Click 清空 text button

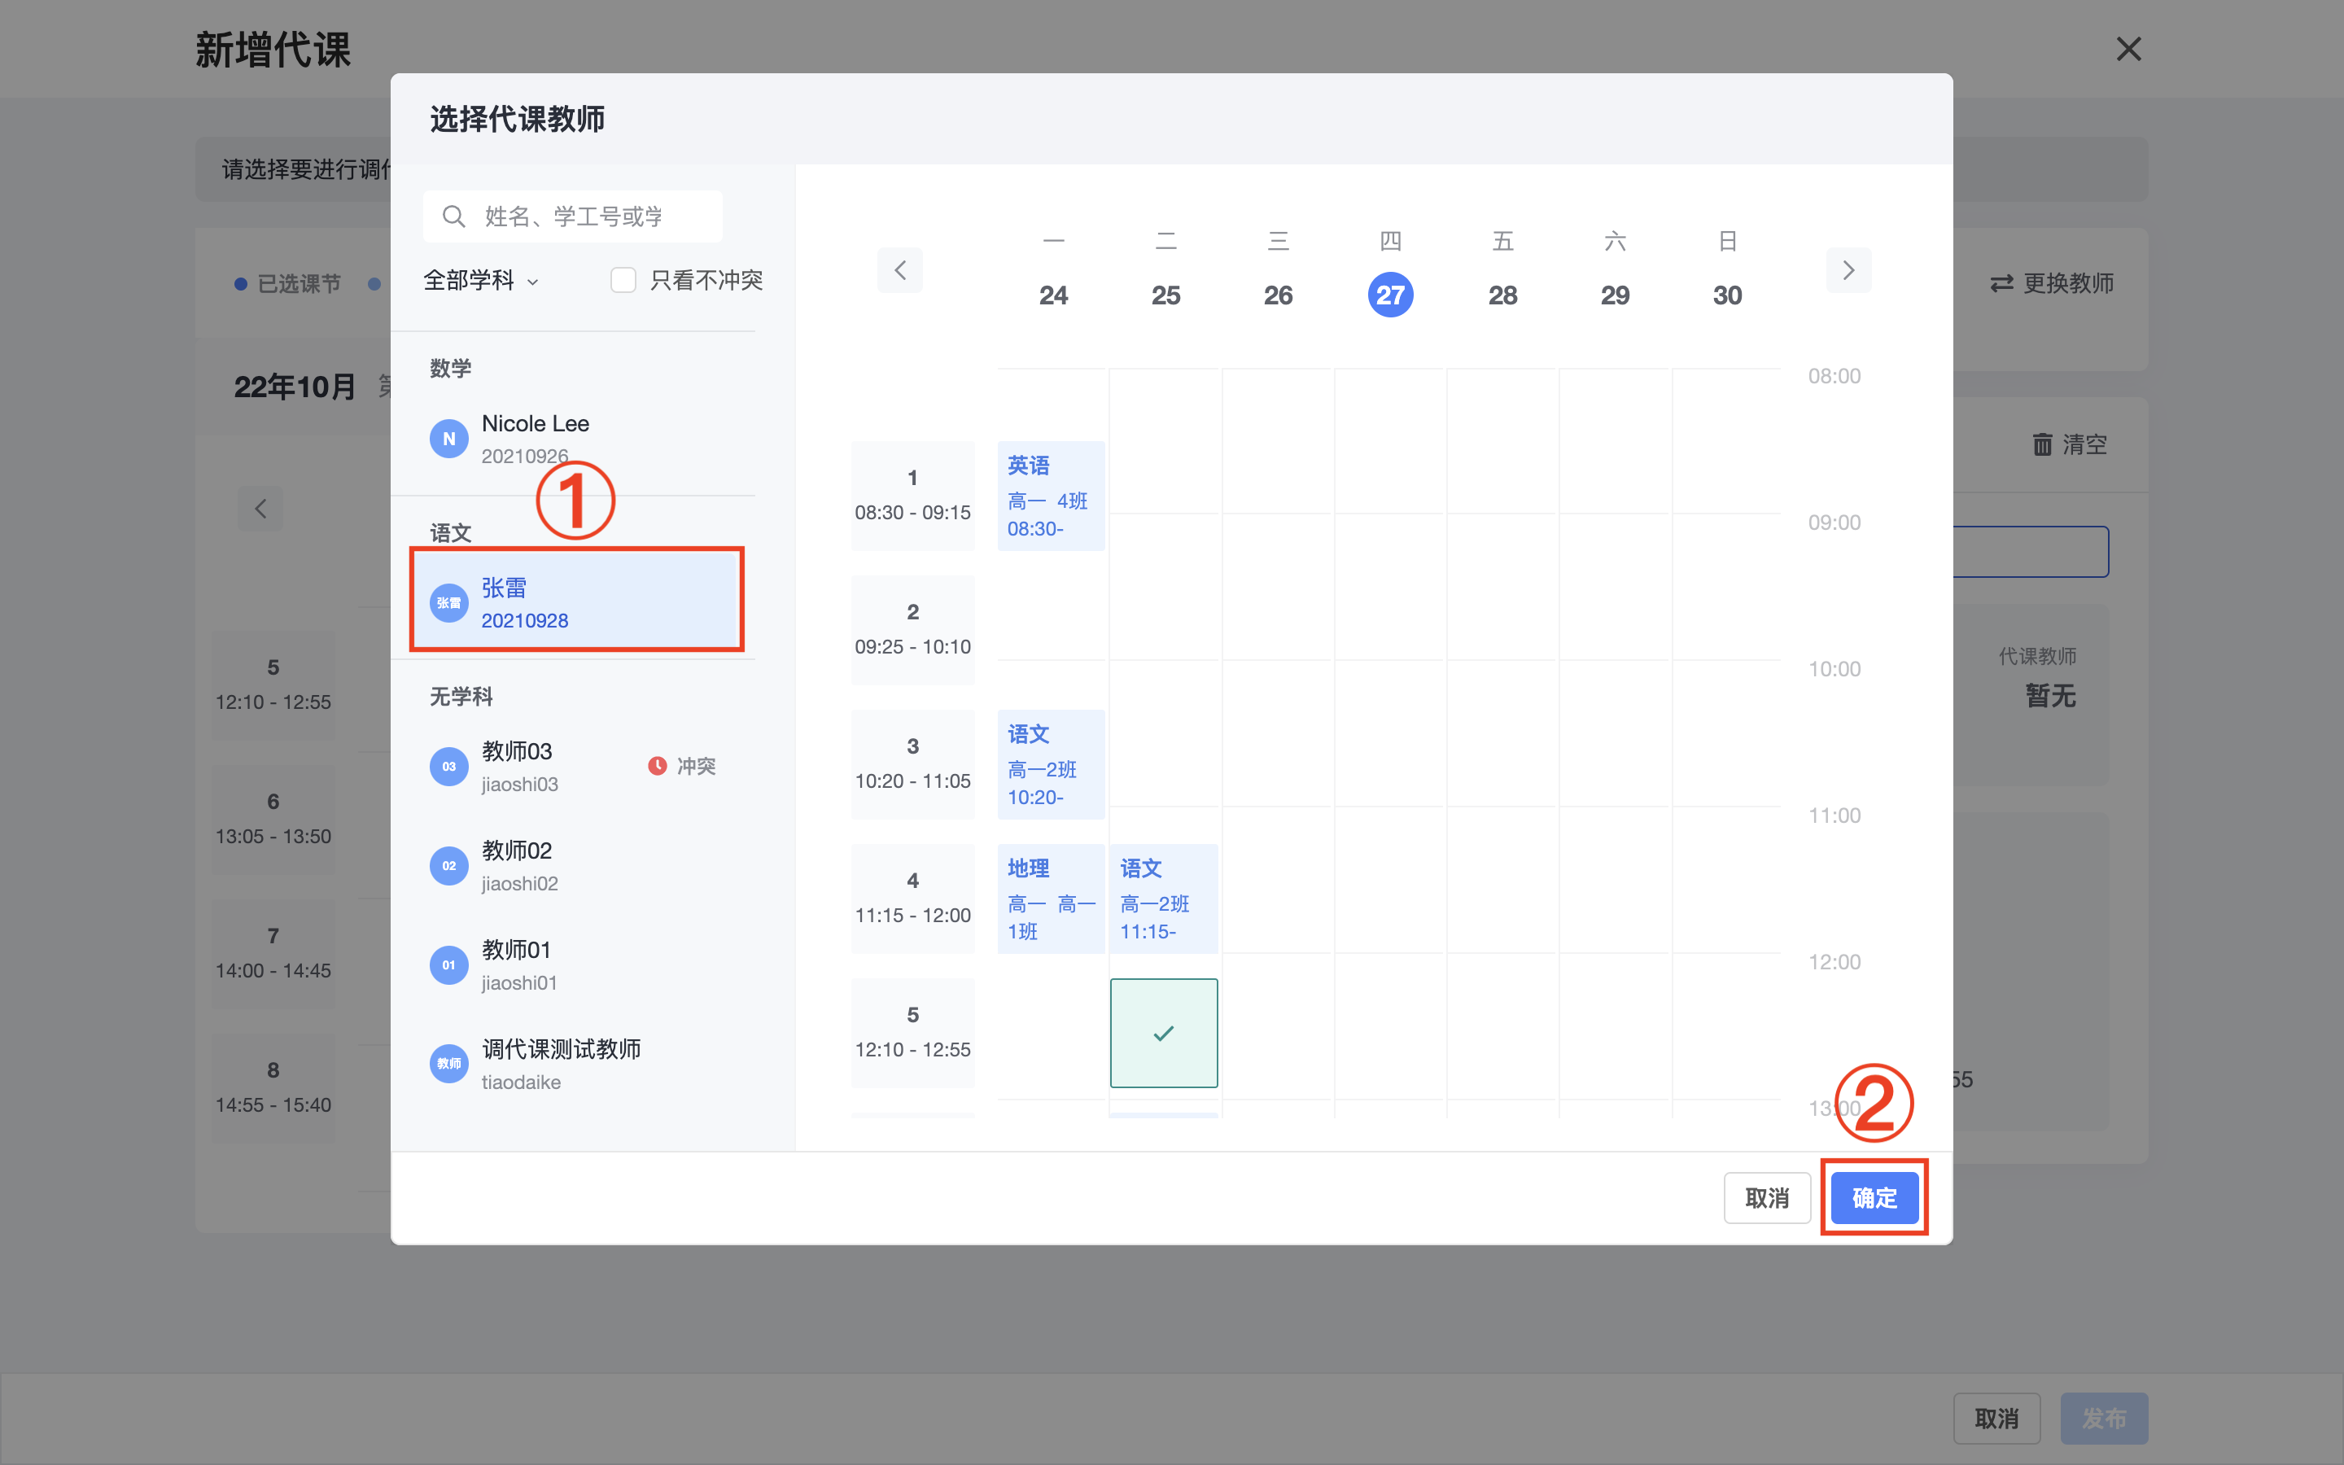tap(2084, 444)
